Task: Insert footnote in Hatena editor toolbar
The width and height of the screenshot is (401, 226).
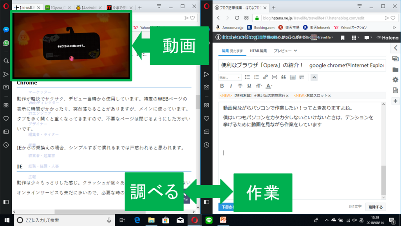Action: click(302, 77)
